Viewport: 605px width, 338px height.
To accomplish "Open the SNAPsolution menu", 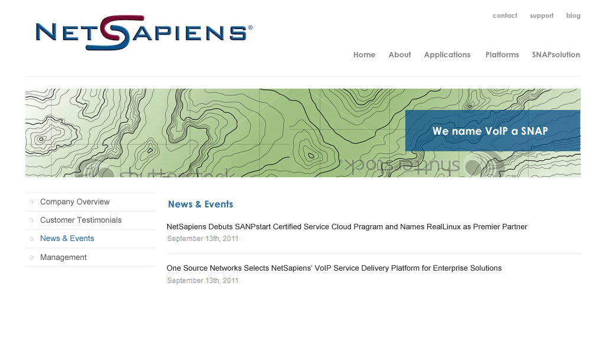I will coord(555,55).
